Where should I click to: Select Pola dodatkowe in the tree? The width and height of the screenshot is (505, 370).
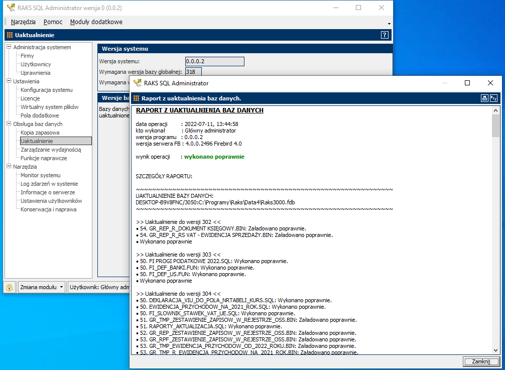[x=40, y=115]
